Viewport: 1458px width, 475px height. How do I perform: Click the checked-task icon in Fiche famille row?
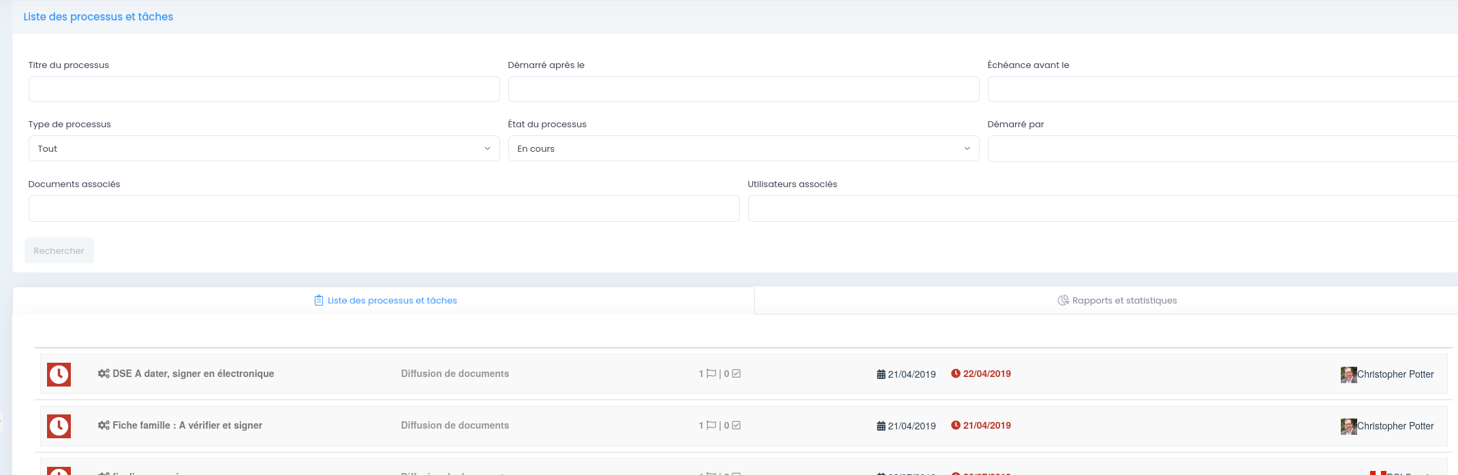point(736,425)
